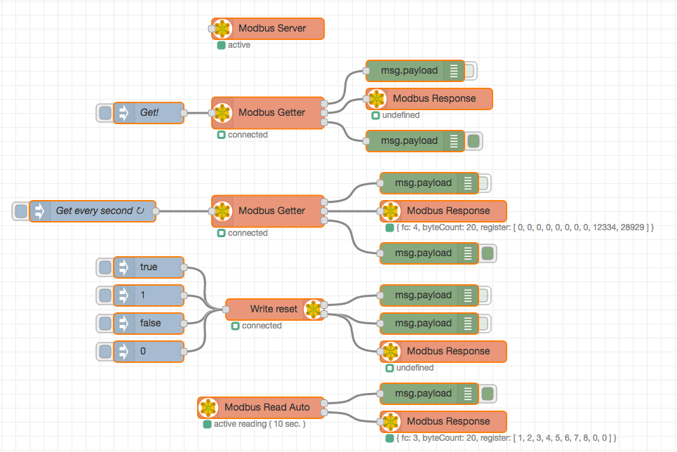Click the Modbus Read Auto node icon
Viewport: 677px width, 452px height.
[x=208, y=408]
